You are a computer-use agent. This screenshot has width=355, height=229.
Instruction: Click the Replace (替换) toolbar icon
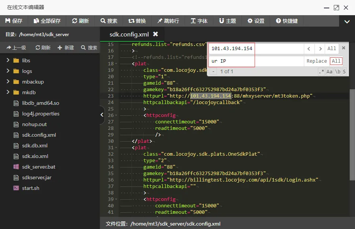[131, 21]
